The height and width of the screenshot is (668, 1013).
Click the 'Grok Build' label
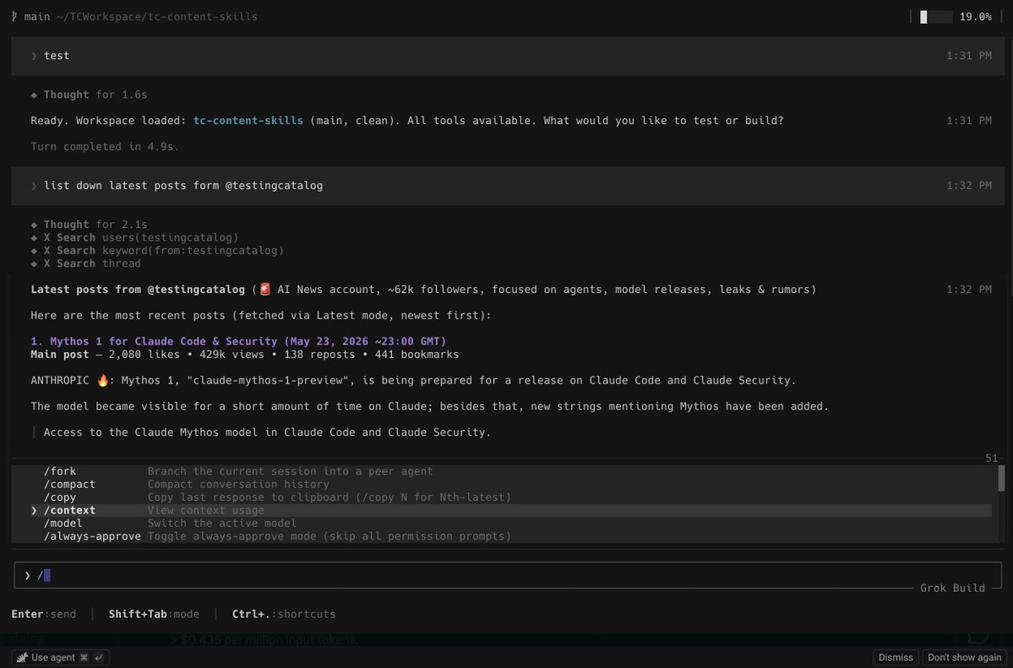pyautogui.click(x=952, y=588)
